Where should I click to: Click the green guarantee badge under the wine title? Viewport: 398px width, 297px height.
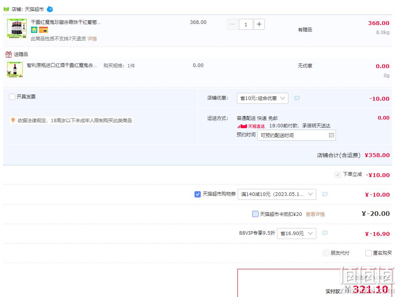click(34, 30)
